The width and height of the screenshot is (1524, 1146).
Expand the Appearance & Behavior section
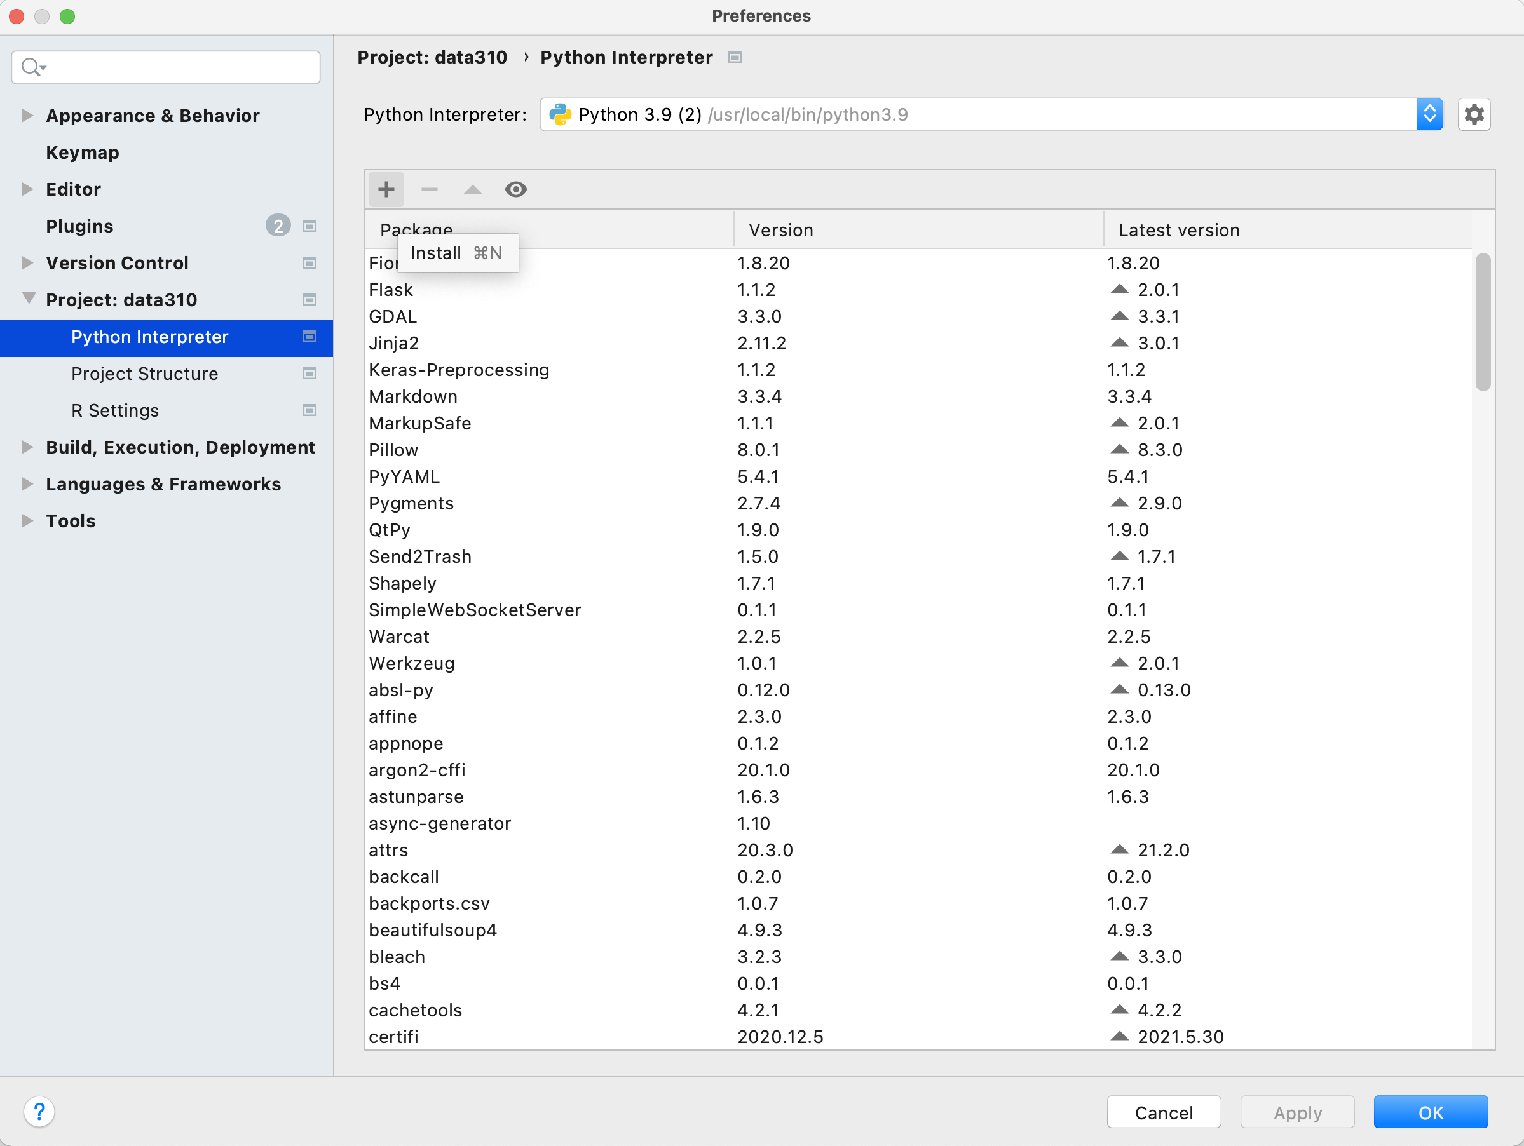[27, 114]
